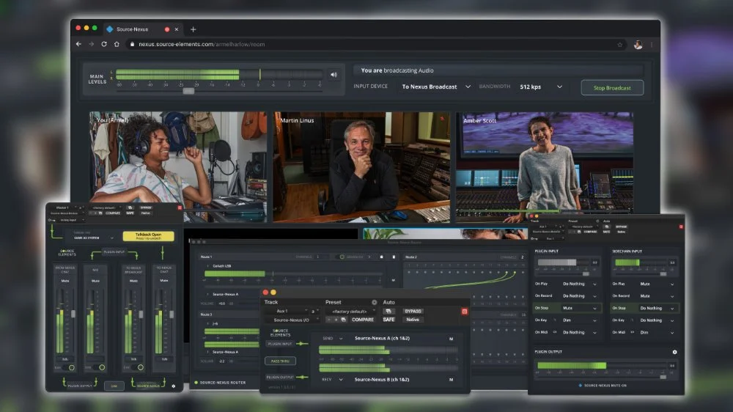Expand SEND dropdown chevron
The image size is (733, 412).
(341, 339)
